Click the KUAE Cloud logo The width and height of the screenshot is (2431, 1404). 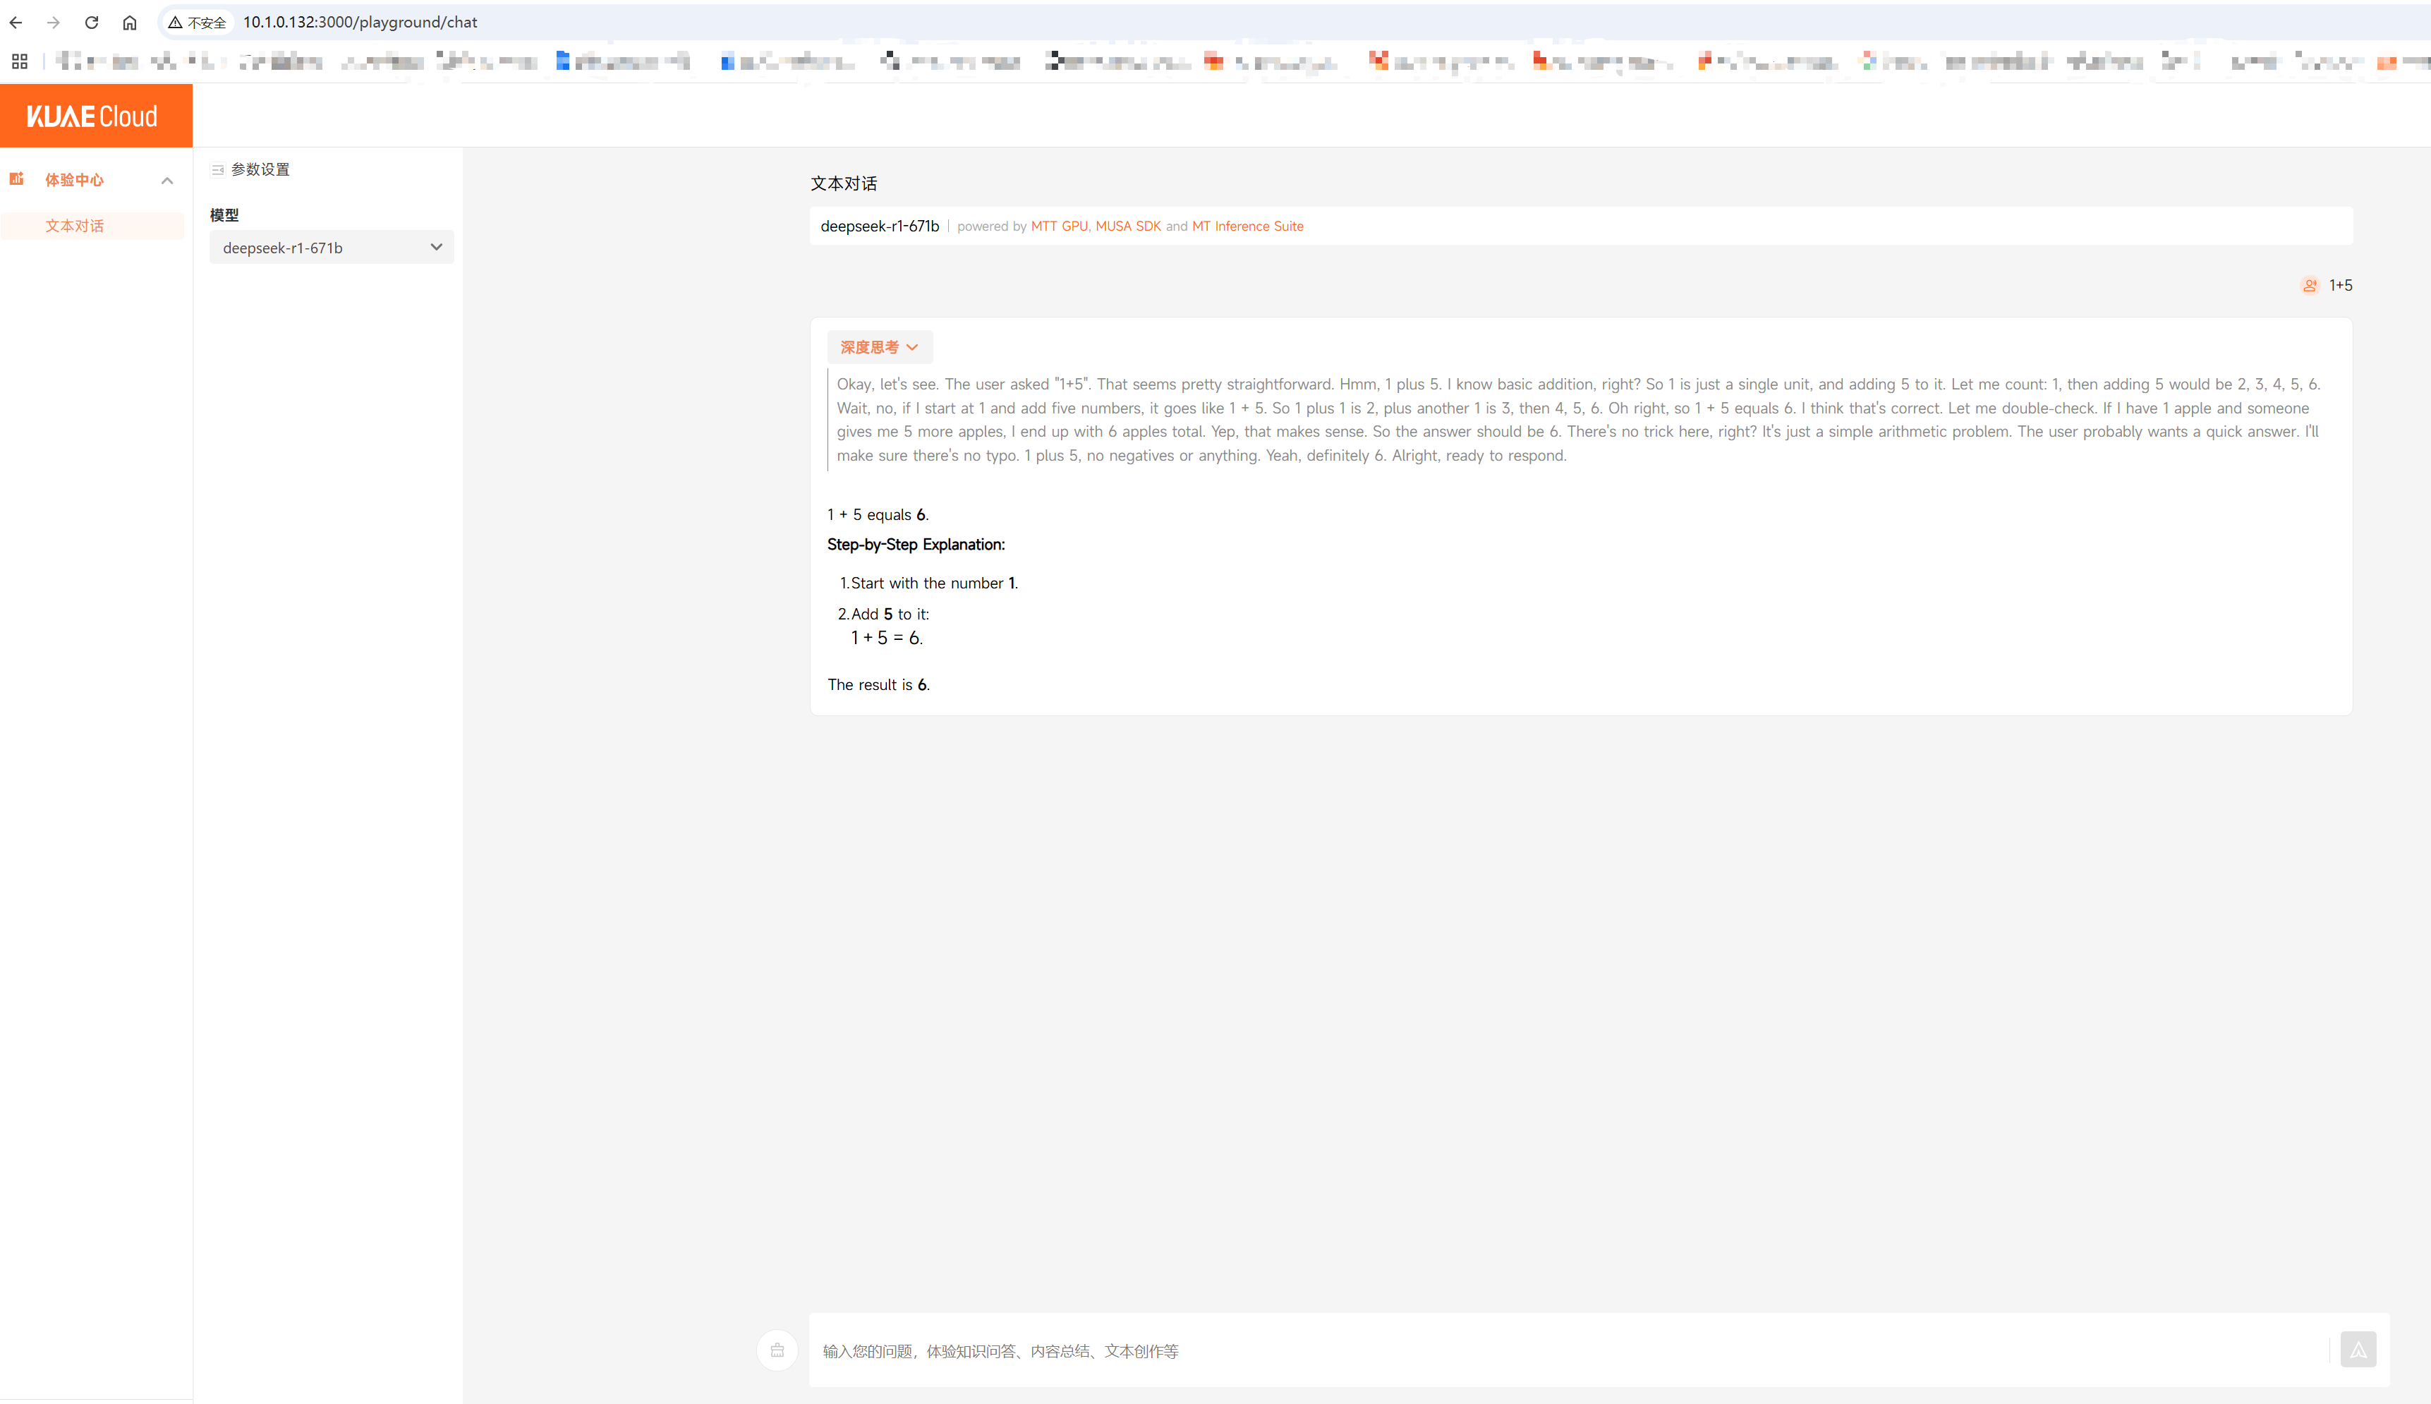(92, 116)
